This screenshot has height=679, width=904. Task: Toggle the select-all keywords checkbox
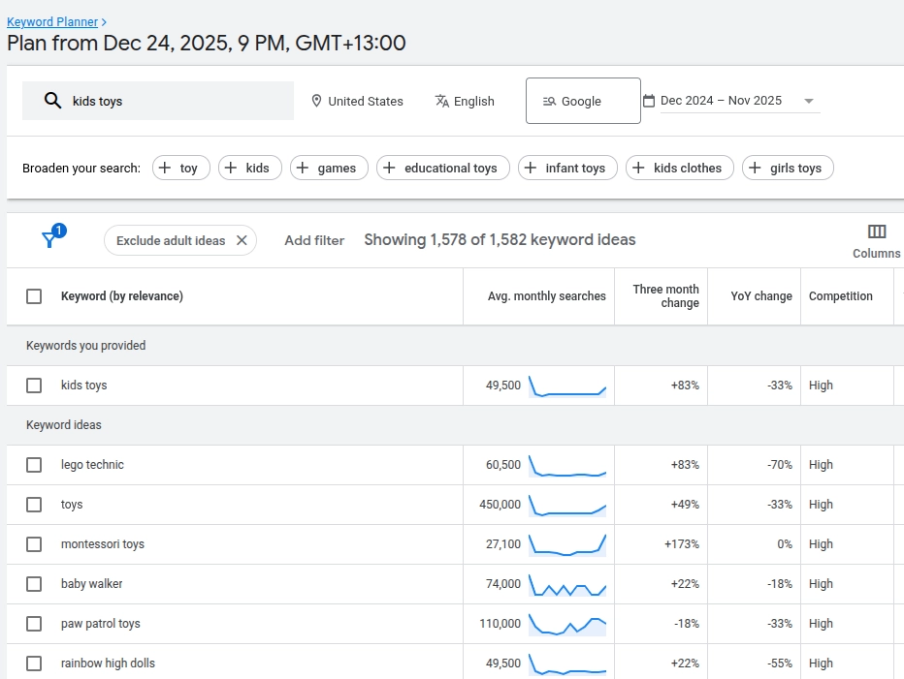point(34,296)
